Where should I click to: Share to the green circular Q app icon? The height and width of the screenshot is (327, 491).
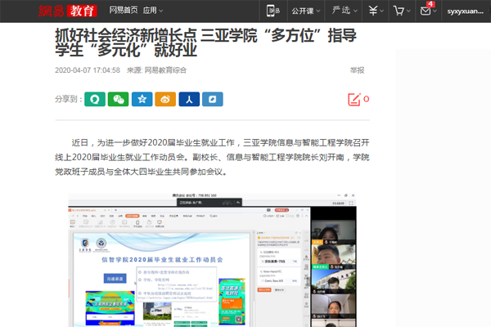pyautogui.click(x=95, y=99)
